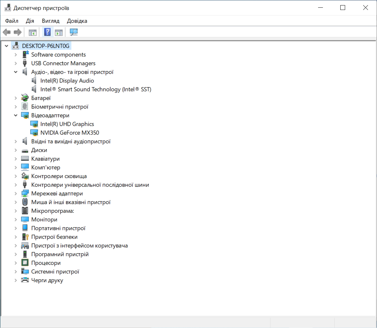Click the Батареї battery icon
The image size is (377, 328).
point(25,98)
